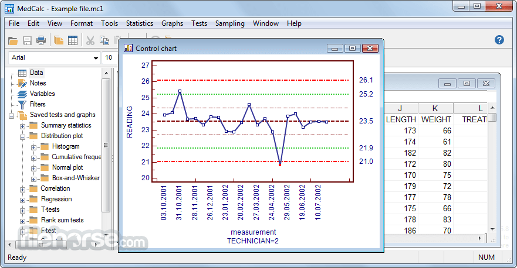Expand the Rank sum tests node
The image size is (517, 268).
tap(22, 221)
